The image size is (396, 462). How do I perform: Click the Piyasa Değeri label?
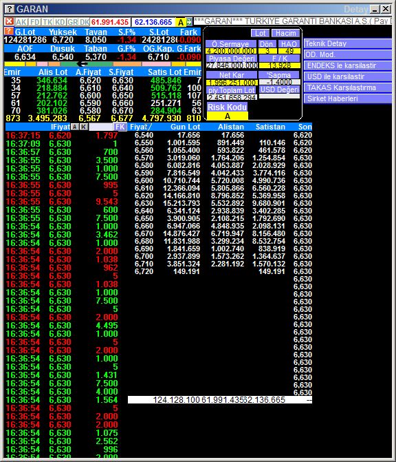tap(232, 59)
